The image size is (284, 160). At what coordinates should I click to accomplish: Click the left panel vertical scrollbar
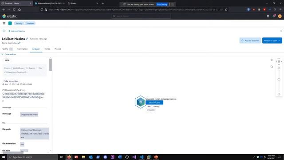pos(51,65)
